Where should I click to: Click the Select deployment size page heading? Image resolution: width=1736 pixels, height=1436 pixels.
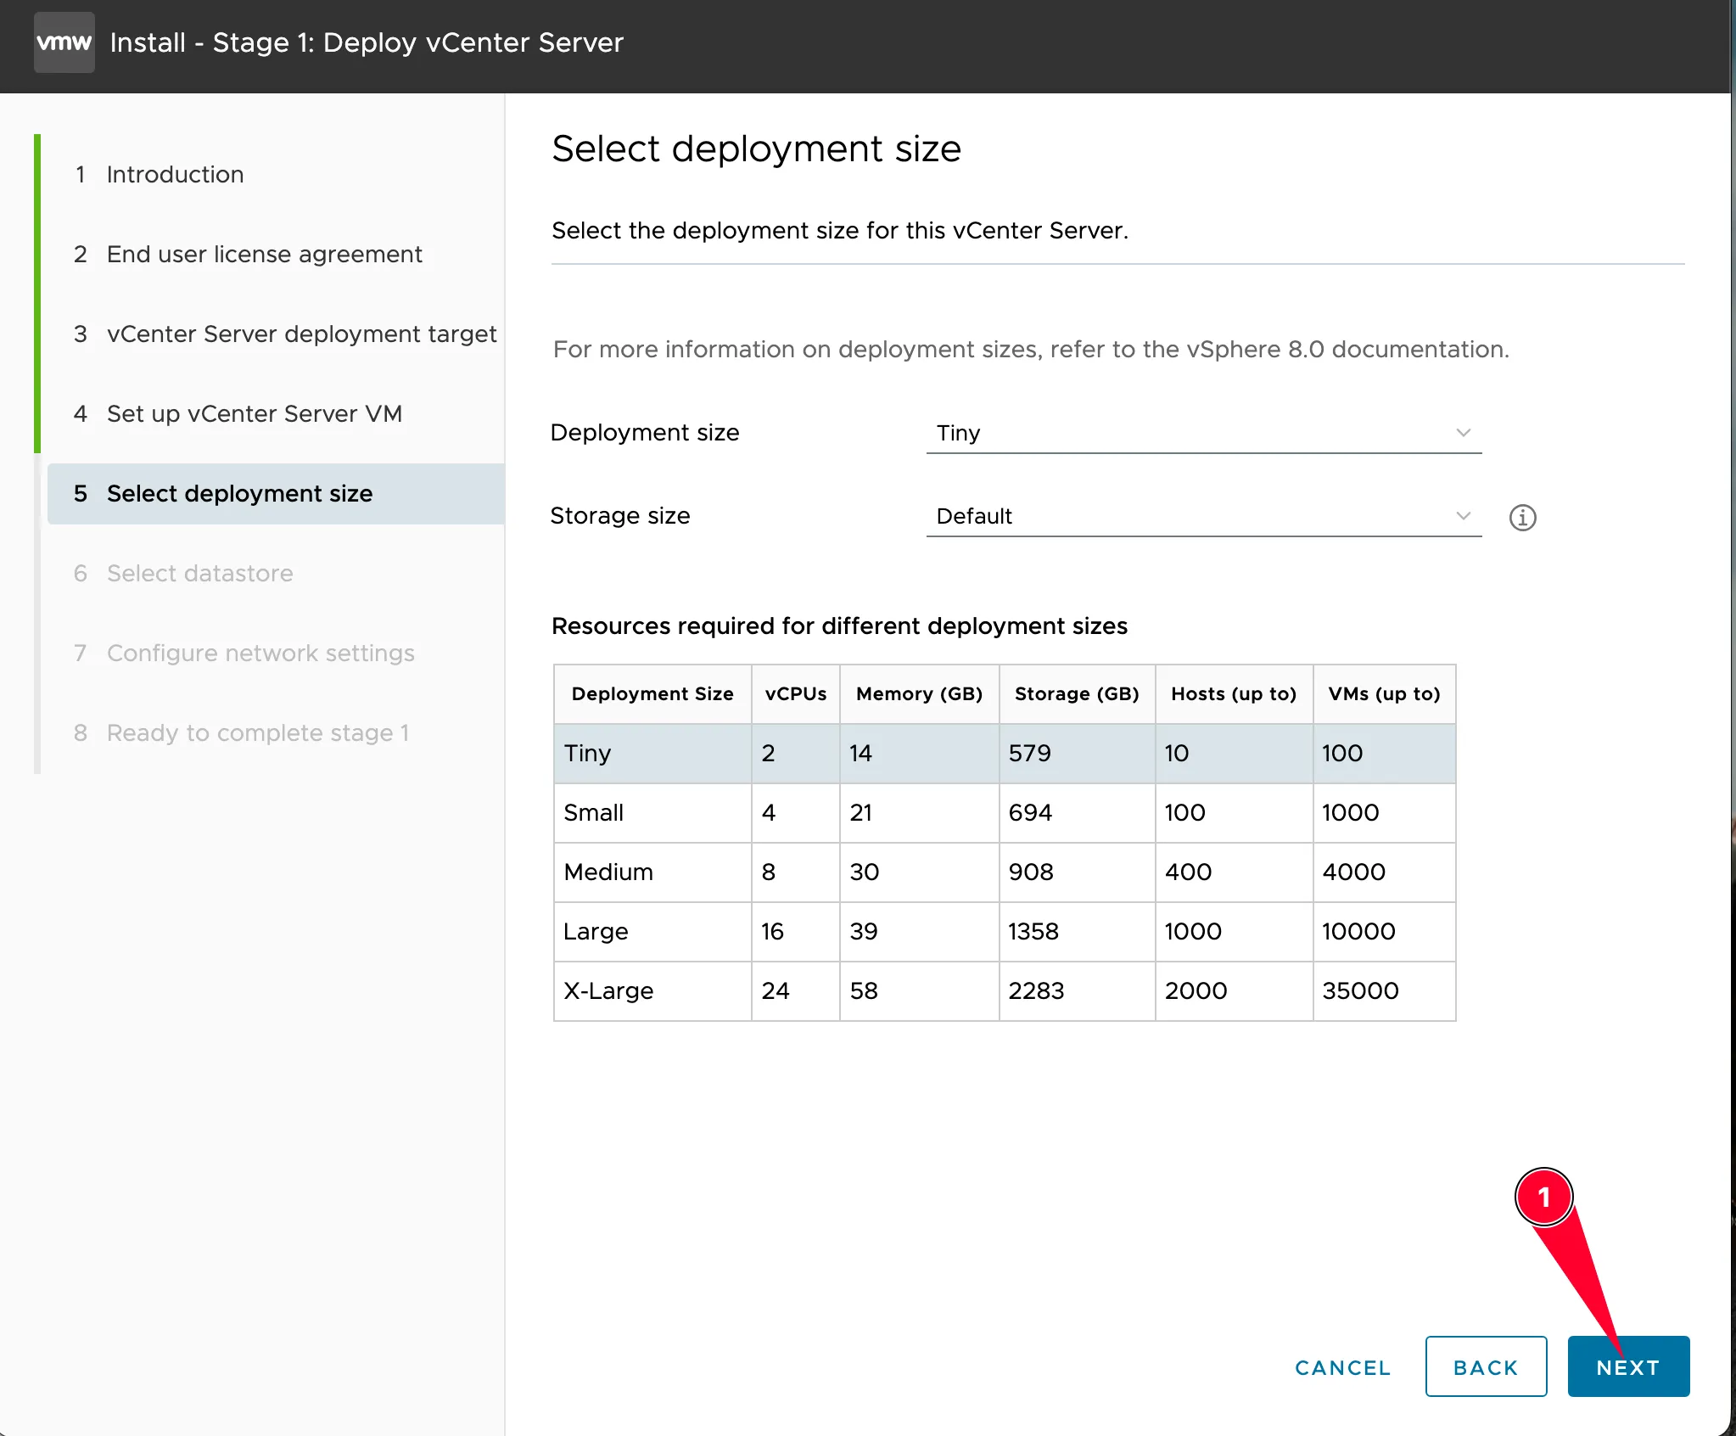(x=756, y=149)
